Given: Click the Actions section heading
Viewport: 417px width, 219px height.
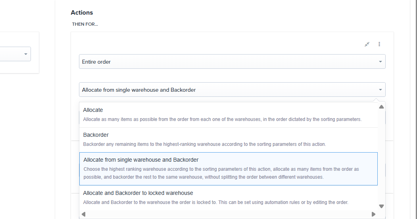Looking at the screenshot, I should pyautogui.click(x=82, y=13).
